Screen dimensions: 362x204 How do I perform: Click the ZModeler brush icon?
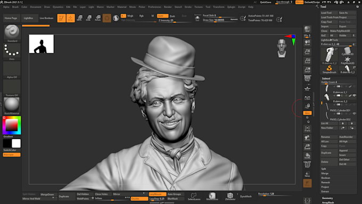(x=230, y=197)
